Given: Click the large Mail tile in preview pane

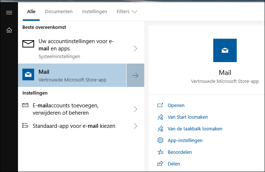Looking at the screenshot, I should tap(225, 50).
